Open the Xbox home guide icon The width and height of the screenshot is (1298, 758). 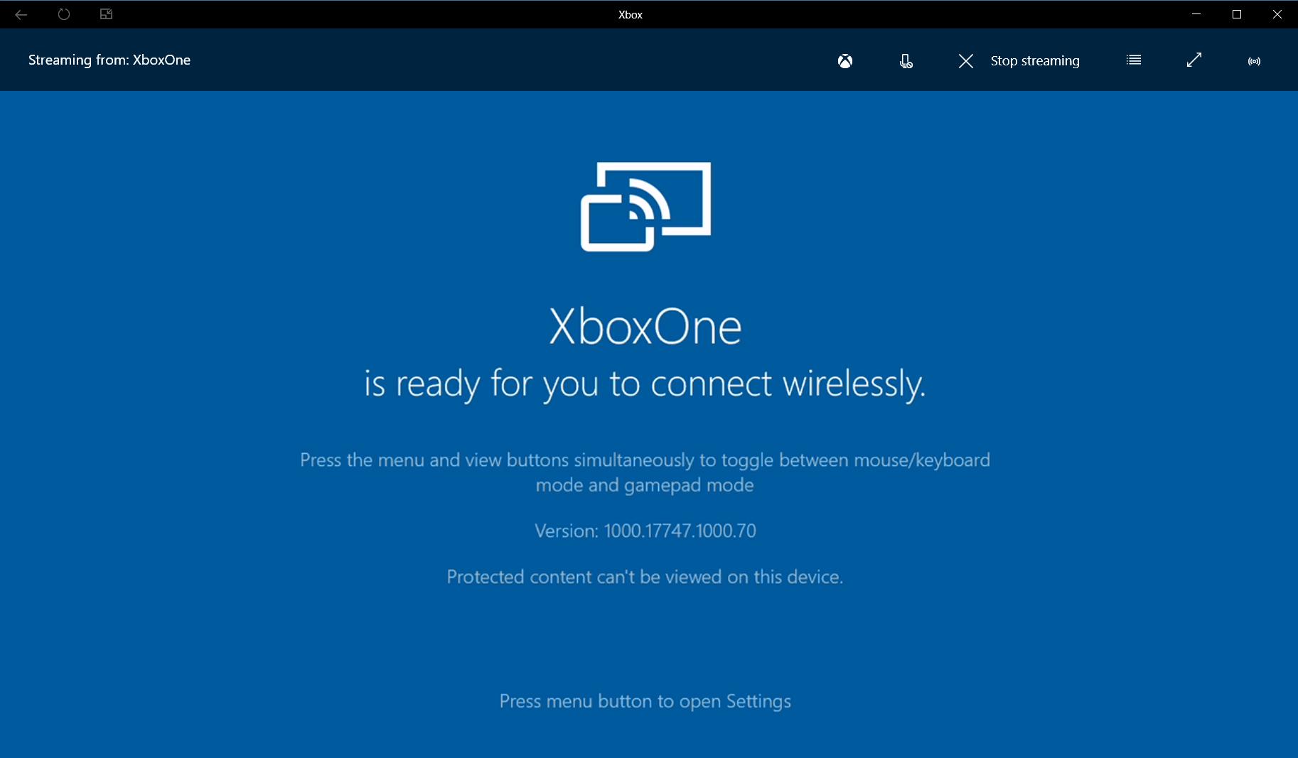pyautogui.click(x=845, y=61)
